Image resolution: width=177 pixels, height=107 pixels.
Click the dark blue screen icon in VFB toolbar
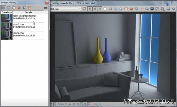pyautogui.click(x=152, y=9)
